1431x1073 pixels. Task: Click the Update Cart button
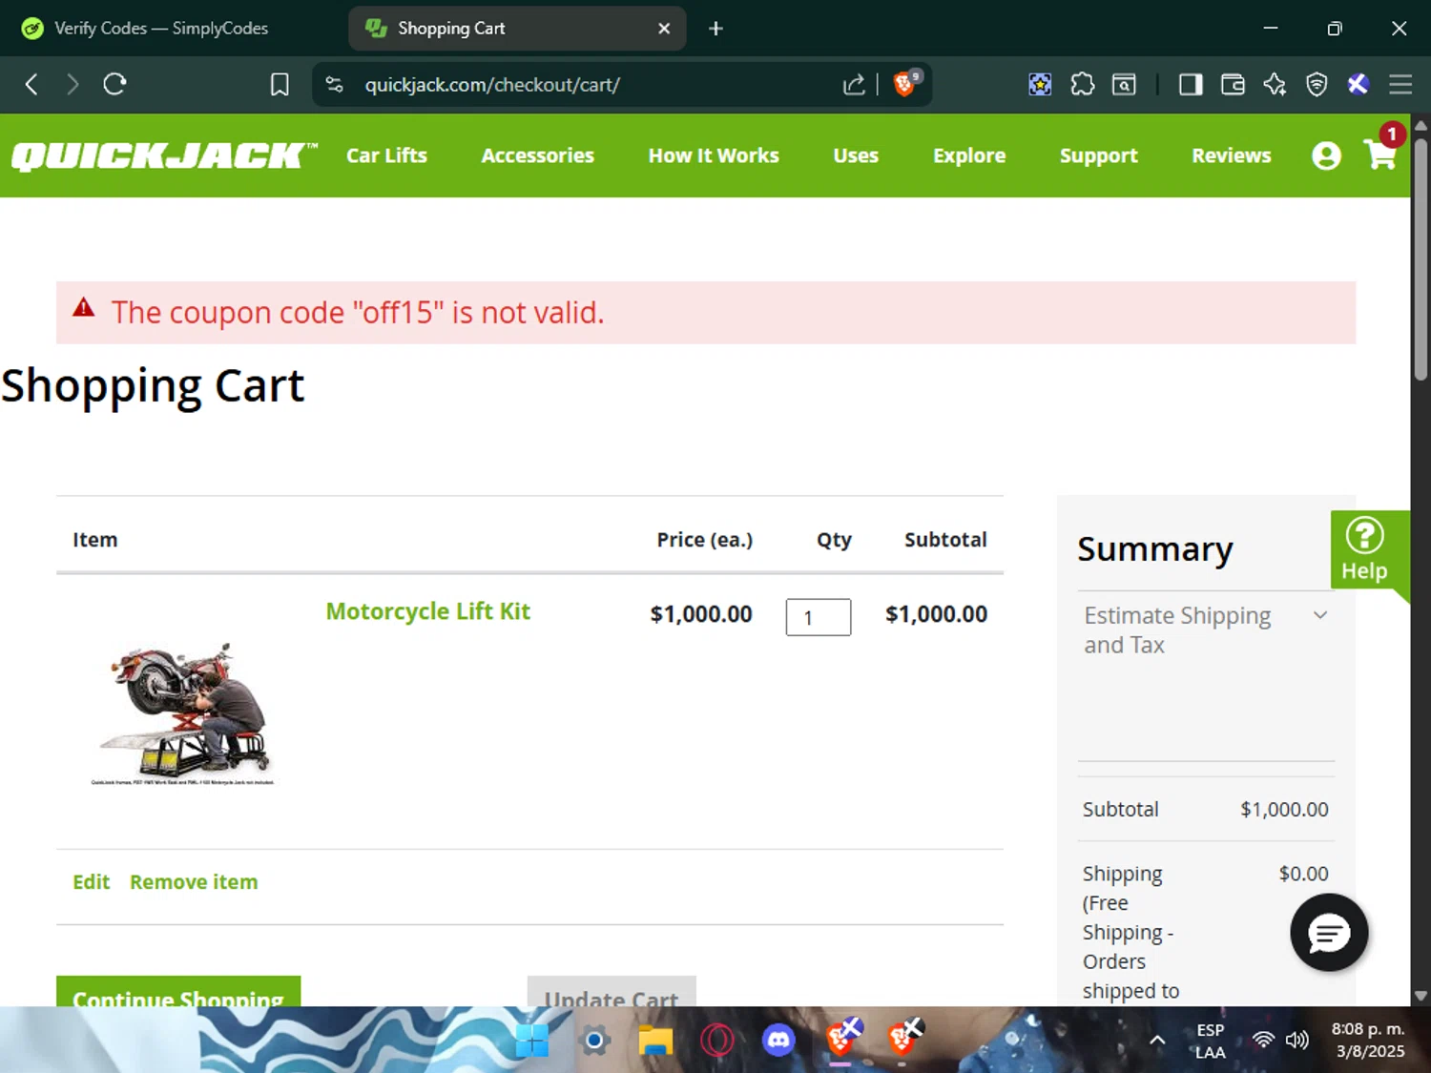click(x=612, y=992)
